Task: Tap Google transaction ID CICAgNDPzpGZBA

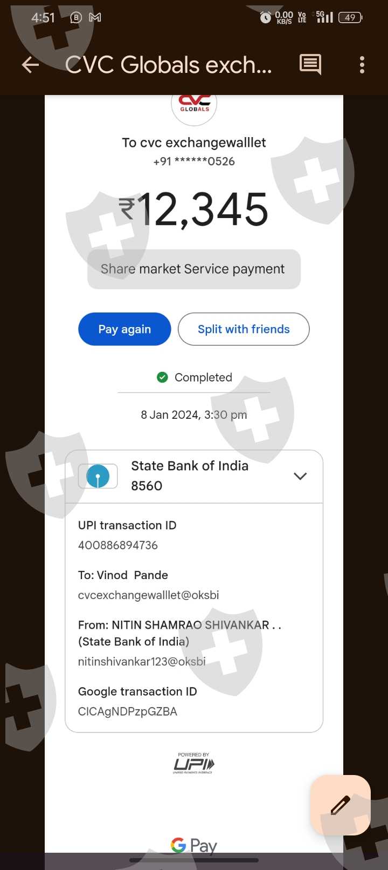Action: [128, 711]
